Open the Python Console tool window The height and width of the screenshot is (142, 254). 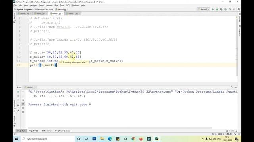pos(63,131)
